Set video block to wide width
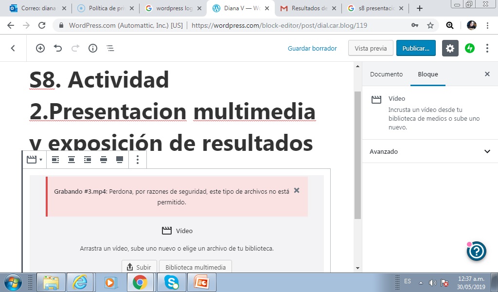This screenshot has width=498, height=292. point(104,160)
